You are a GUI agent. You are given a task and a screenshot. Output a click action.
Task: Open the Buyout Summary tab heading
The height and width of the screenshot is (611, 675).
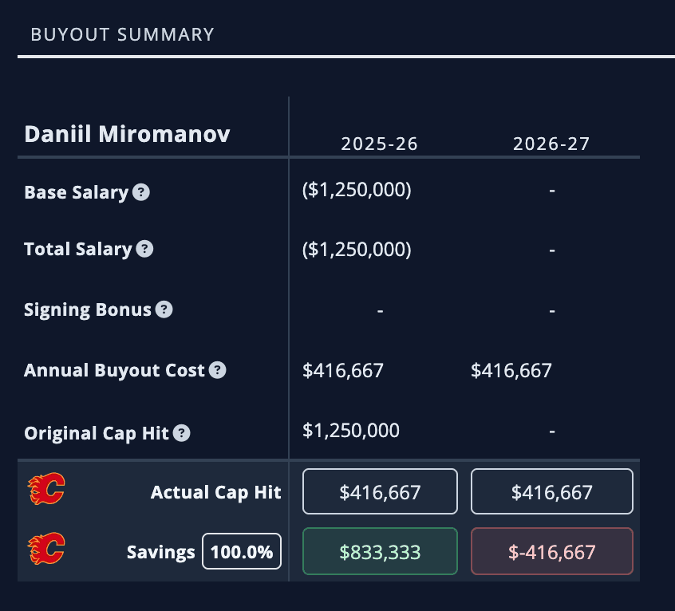(x=123, y=34)
